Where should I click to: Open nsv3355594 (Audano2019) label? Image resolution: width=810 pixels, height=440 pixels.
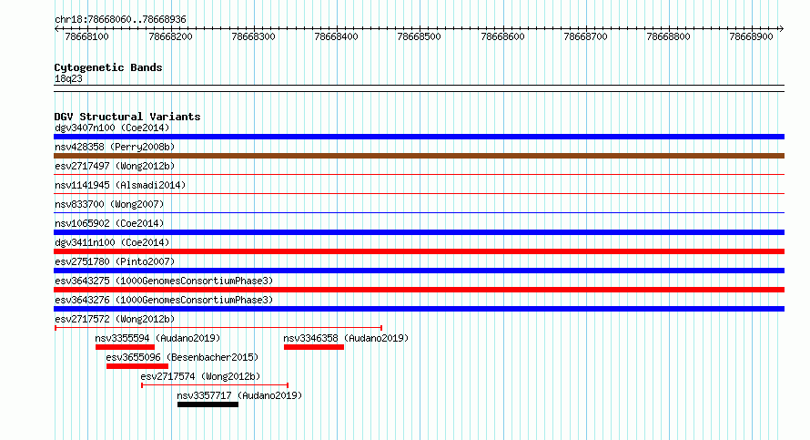(157, 338)
